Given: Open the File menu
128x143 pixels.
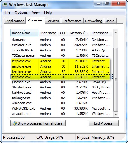Looking at the screenshot, I should pyautogui.click(x=7, y=12).
